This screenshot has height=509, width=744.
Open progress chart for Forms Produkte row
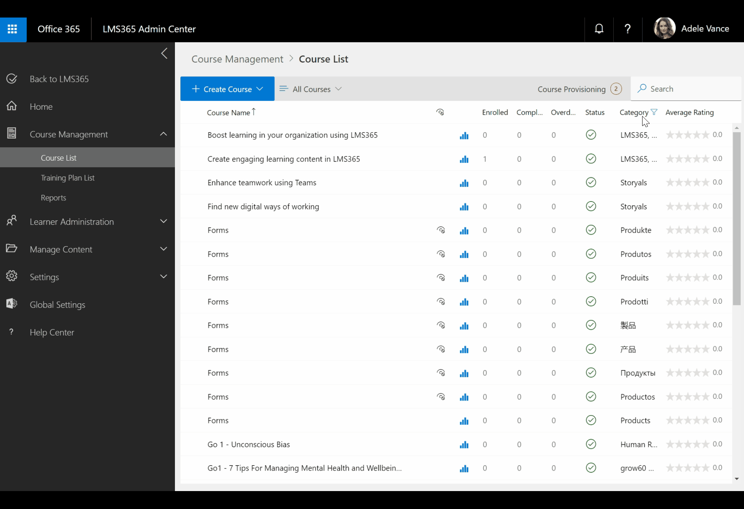[x=464, y=230]
